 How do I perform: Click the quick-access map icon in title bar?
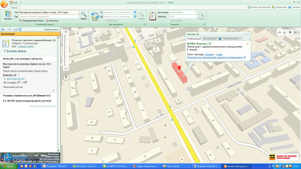pos(11,2)
